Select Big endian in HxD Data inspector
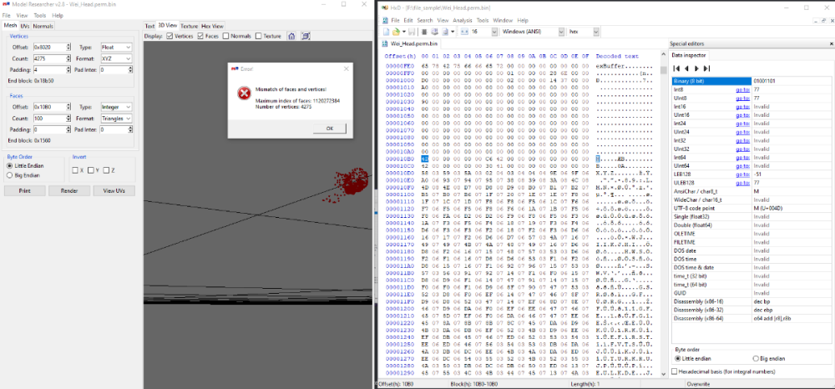The height and width of the screenshot is (389, 835). click(757, 358)
